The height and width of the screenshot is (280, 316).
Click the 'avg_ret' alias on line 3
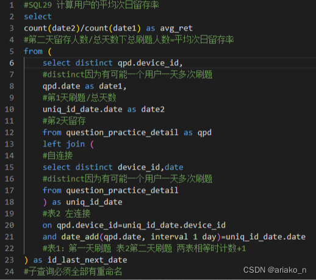pos(176,29)
